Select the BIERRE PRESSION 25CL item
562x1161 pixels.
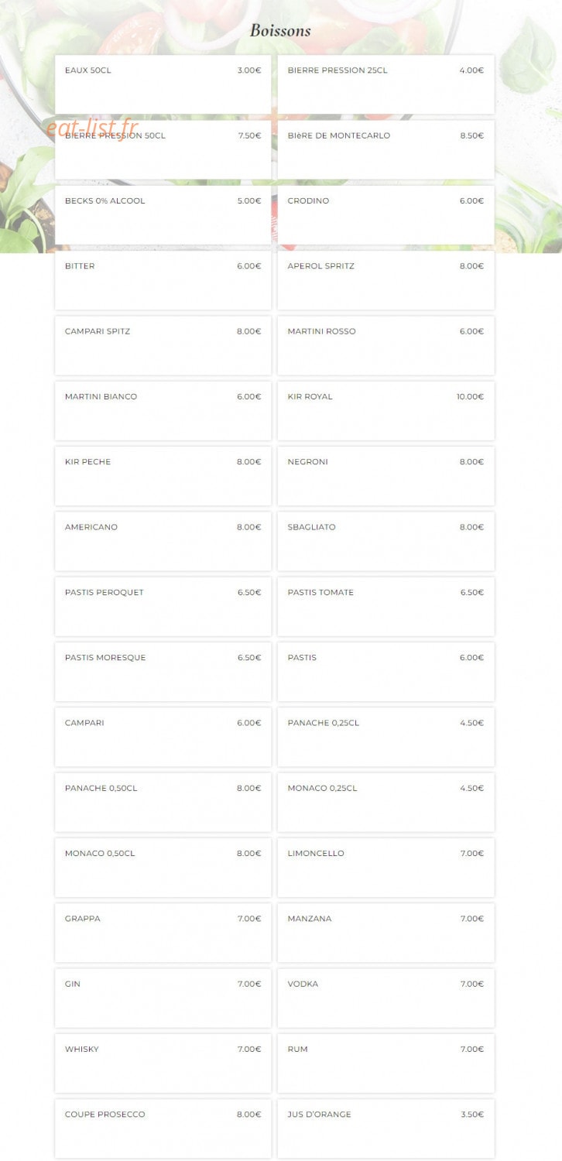(x=386, y=84)
